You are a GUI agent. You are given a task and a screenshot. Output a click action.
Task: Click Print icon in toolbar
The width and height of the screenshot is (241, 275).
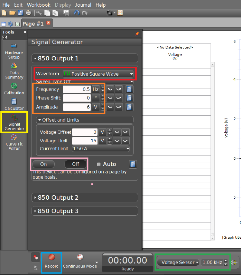29,13
